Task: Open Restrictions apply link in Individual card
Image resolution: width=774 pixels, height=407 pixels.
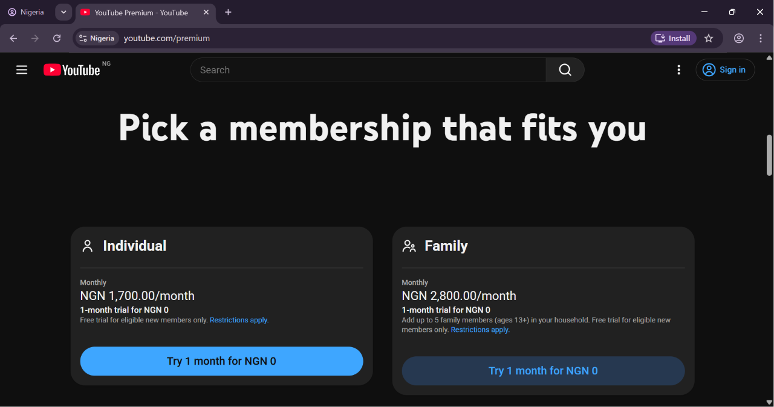Action: (x=239, y=321)
